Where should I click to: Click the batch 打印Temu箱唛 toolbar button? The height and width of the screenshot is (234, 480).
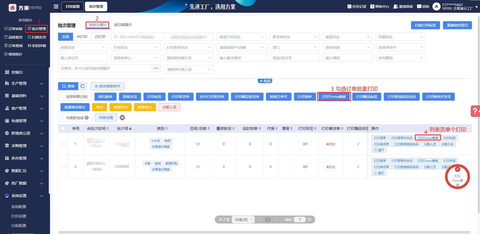coord(334,97)
